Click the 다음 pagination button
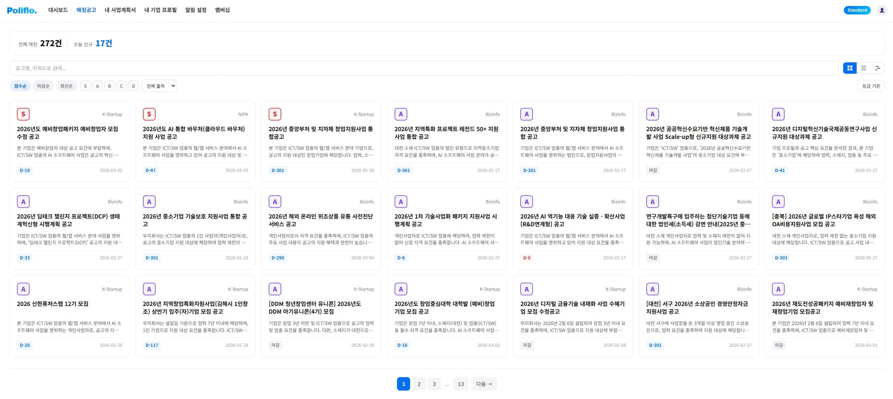The image size is (893, 399). 484,384
